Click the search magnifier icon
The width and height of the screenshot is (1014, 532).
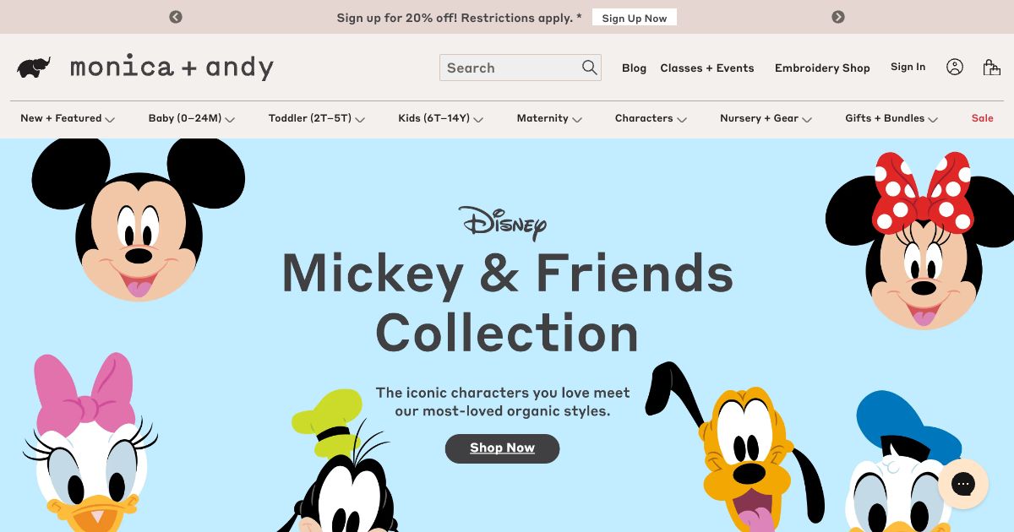[x=590, y=68]
